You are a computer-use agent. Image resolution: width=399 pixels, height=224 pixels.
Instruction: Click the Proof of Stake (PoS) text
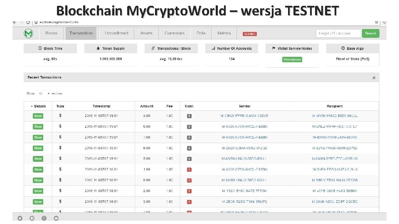pos(352,59)
